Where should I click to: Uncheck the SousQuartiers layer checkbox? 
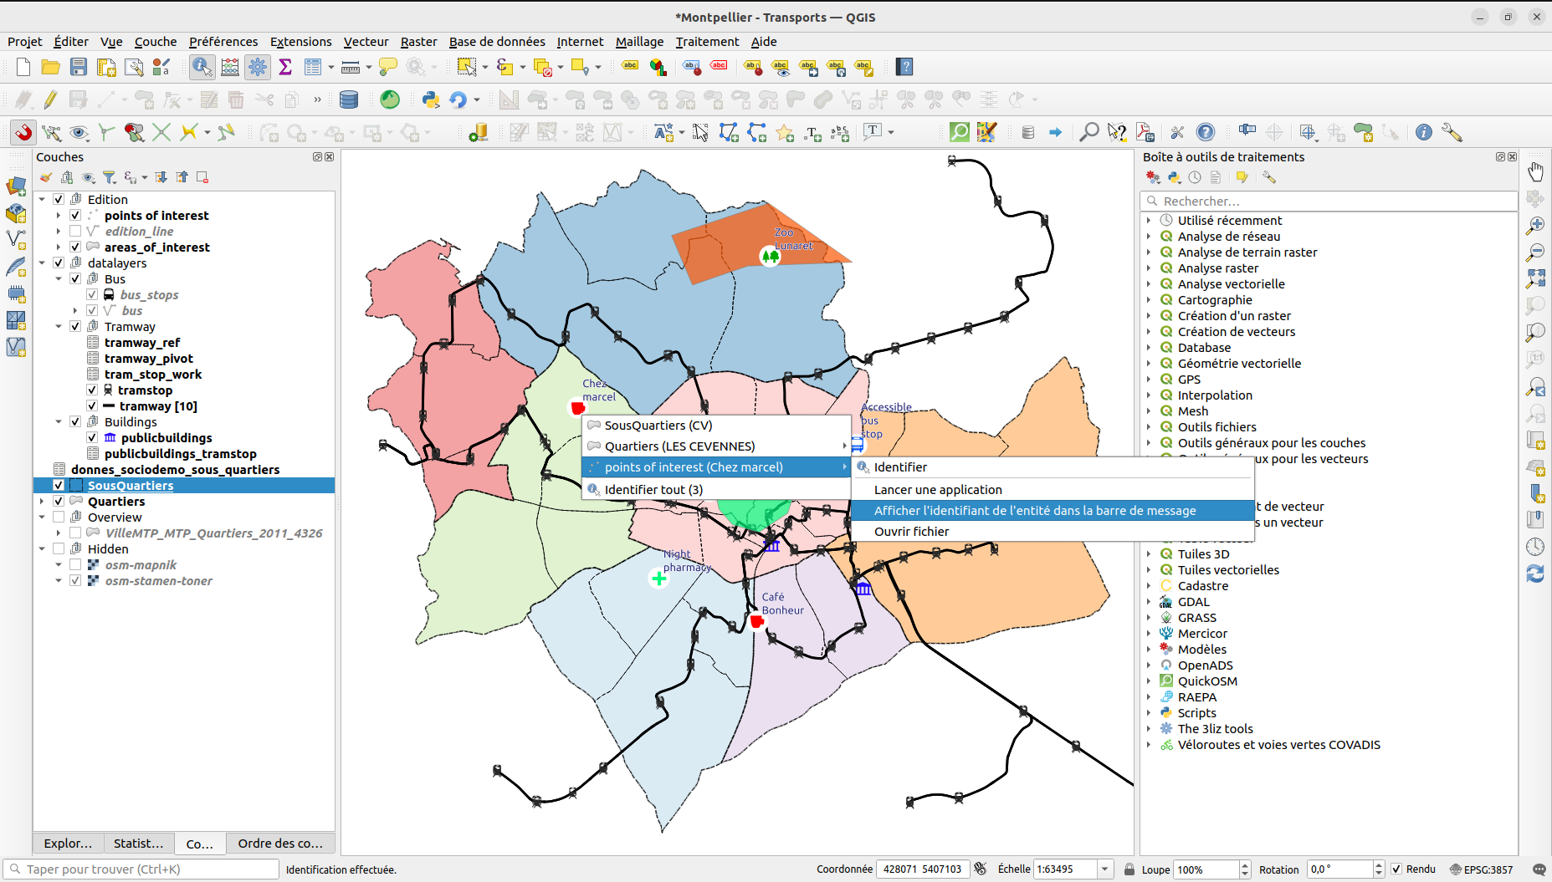click(59, 486)
